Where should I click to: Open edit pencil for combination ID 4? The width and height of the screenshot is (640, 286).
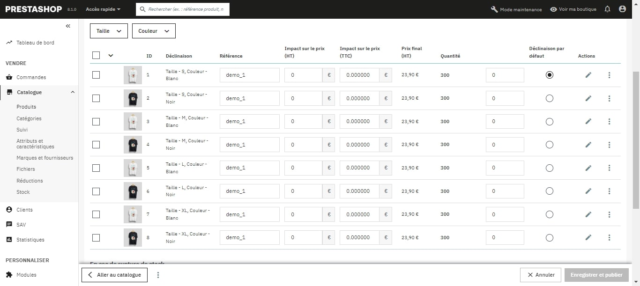tap(588, 145)
